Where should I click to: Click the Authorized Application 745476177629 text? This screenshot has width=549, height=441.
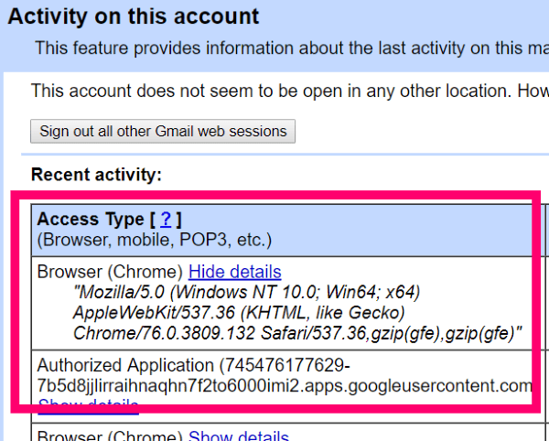pyautogui.click(x=194, y=365)
